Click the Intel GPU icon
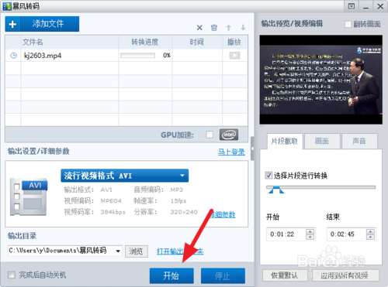The height and width of the screenshot is (287, 388). click(x=229, y=135)
